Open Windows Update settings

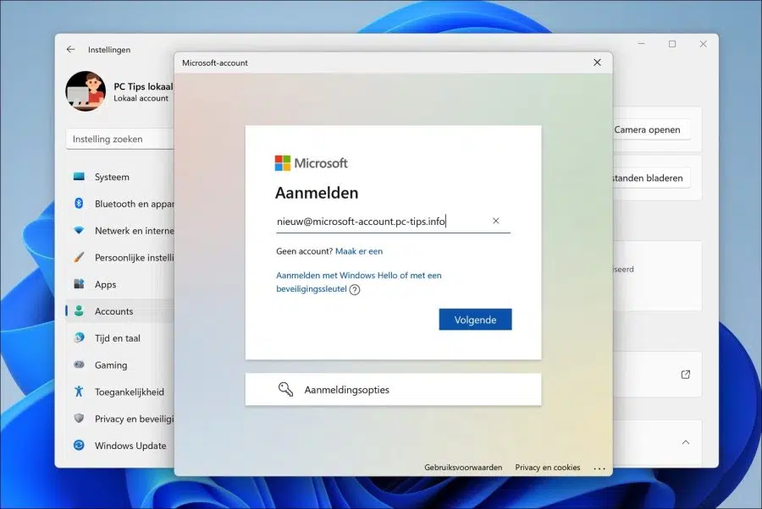[x=119, y=446]
